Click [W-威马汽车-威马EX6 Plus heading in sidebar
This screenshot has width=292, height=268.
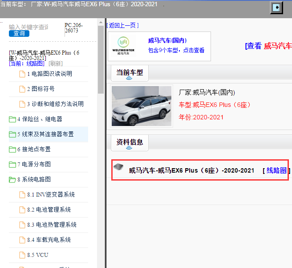pyautogui.click(x=44, y=55)
